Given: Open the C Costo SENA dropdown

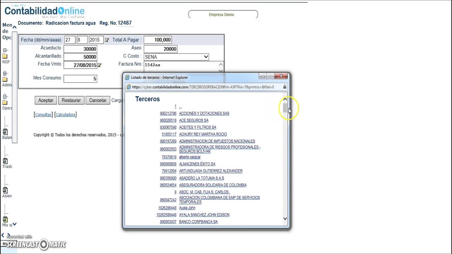Looking at the screenshot, I should click(177, 57).
